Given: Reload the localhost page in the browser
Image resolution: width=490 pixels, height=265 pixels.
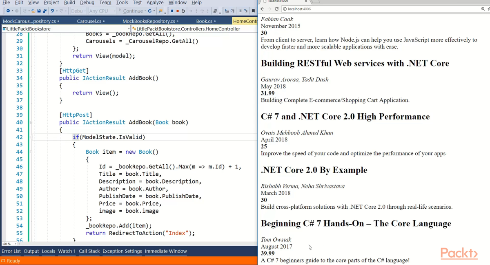Looking at the screenshot, I should pyautogui.click(x=277, y=9).
